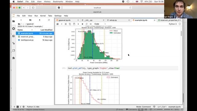The image size is (197, 111).
Task: Upload files with the upward arrow icon
Action: click(40, 20)
